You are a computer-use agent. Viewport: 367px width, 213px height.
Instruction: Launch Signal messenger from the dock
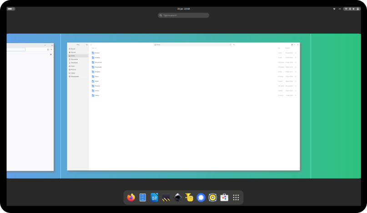201,198
